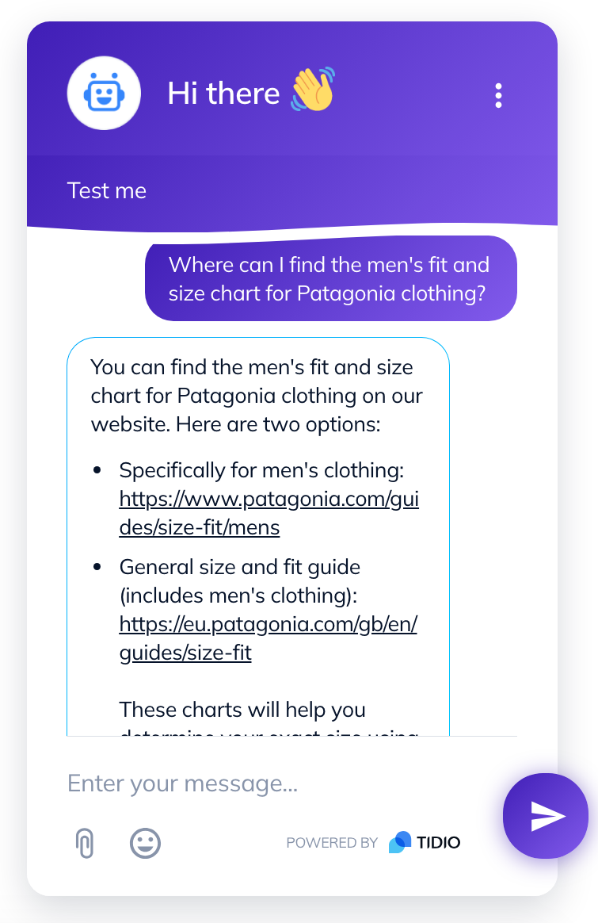Click the 'Specifically for men's clothing' bullet text
The image size is (598, 923).
click(x=261, y=470)
